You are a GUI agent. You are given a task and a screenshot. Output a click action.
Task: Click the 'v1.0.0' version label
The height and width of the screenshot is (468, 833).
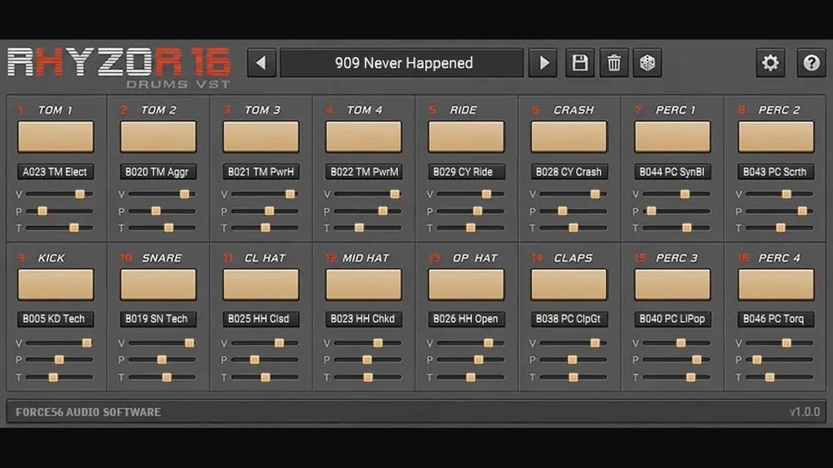pyautogui.click(x=805, y=412)
